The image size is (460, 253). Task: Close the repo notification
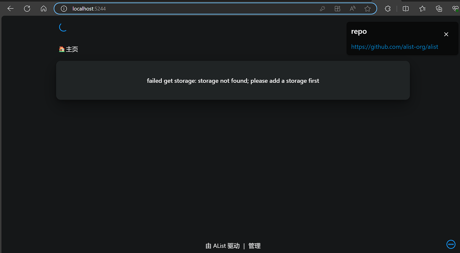pos(446,34)
